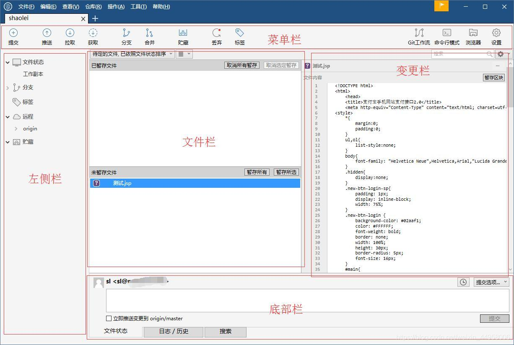This screenshot has height=345, width=514.
Task: Click the 丢弃 (Discard) toolbar icon
Action: pos(217,33)
